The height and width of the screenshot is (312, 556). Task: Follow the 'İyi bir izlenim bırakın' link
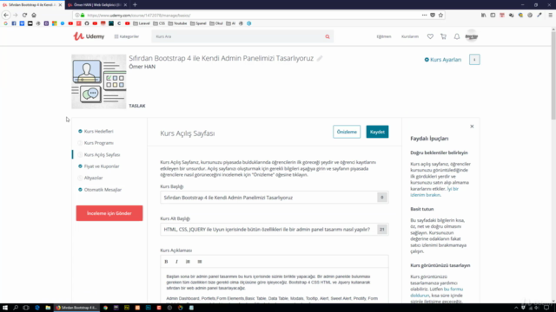(434, 192)
